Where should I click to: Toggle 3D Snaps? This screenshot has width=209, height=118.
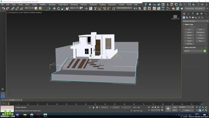pos(96,8)
